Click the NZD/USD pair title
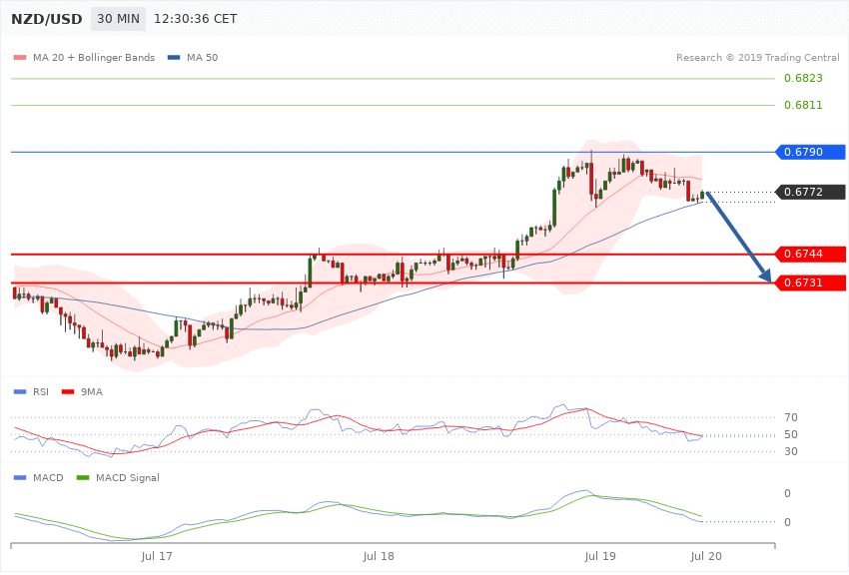 tap(47, 19)
